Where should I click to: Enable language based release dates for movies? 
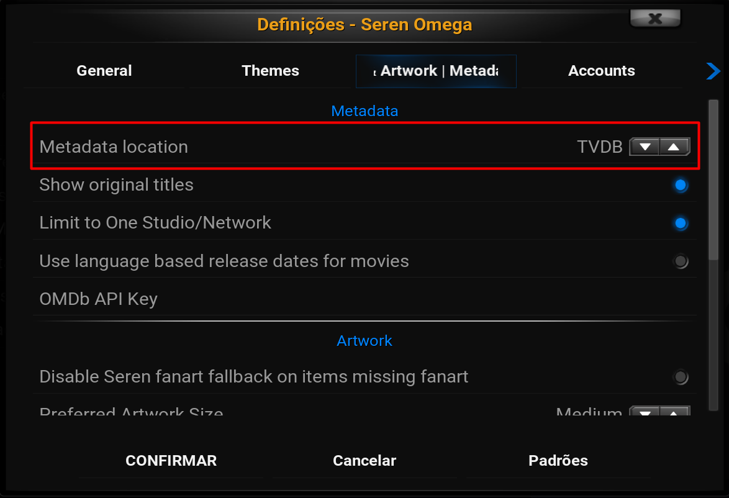pyautogui.click(x=681, y=261)
